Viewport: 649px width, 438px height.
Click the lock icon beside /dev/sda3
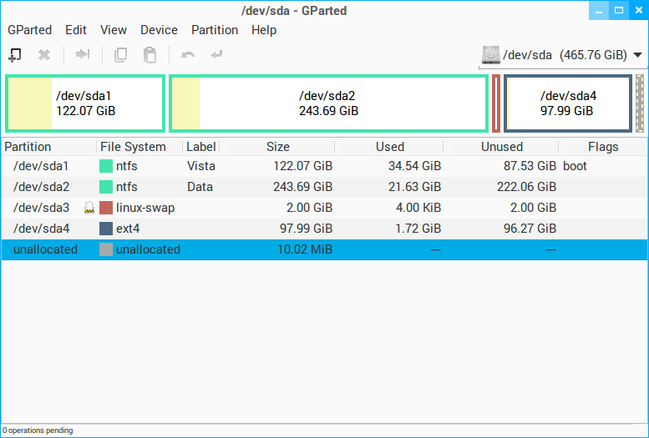point(89,208)
